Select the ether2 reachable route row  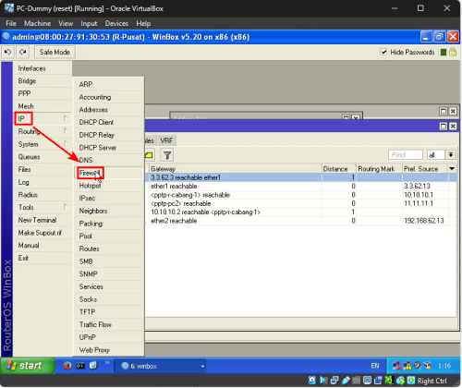[x=300, y=221]
